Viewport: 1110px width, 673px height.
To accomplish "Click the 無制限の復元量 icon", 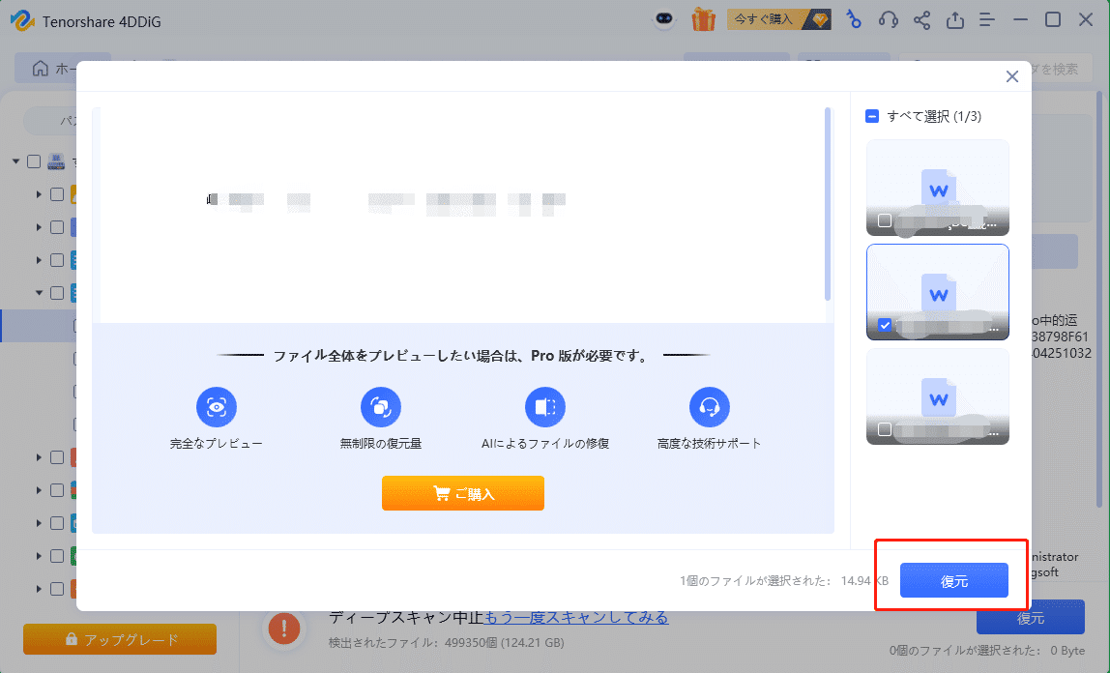I will click(x=381, y=407).
